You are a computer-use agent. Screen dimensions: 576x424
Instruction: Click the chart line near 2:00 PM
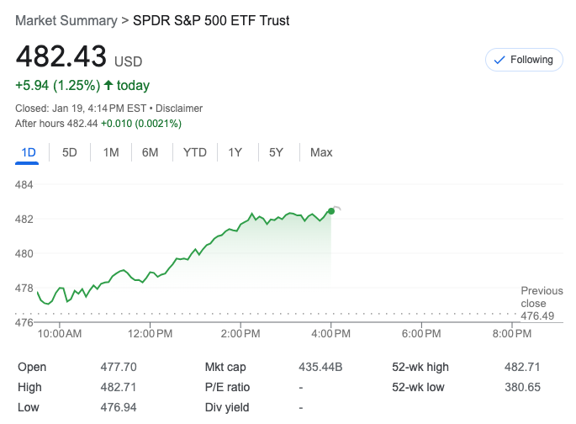pyautogui.click(x=241, y=225)
